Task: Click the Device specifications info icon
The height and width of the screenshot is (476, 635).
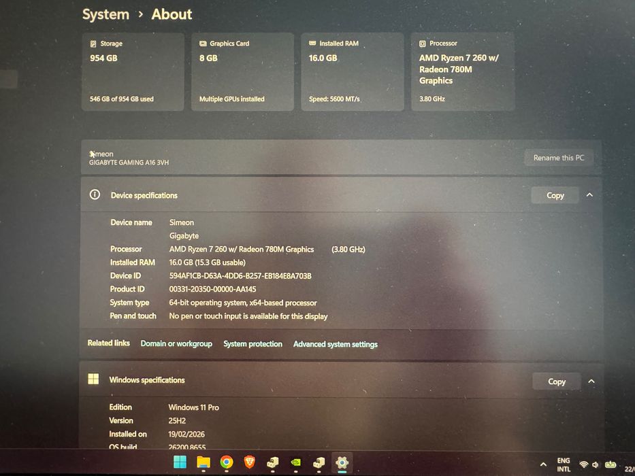Action: coord(95,194)
